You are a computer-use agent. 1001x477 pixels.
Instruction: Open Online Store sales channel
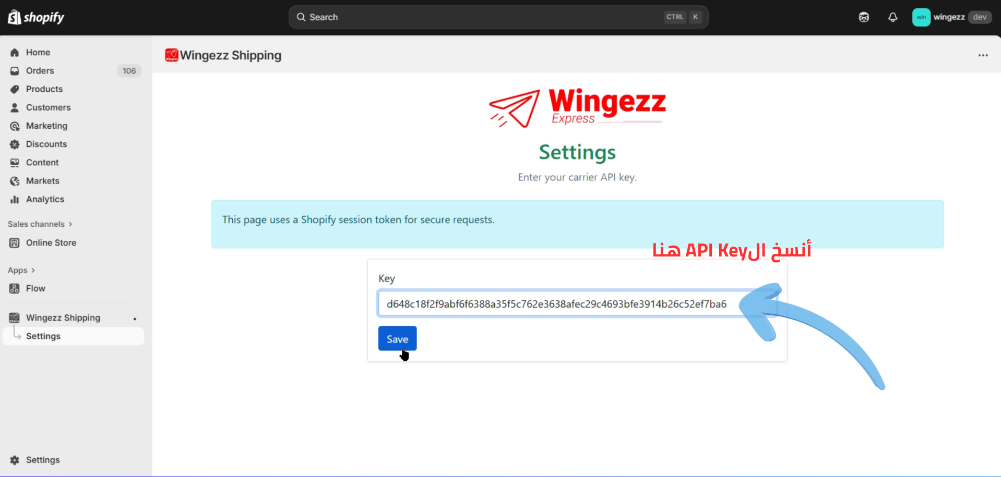[51, 243]
